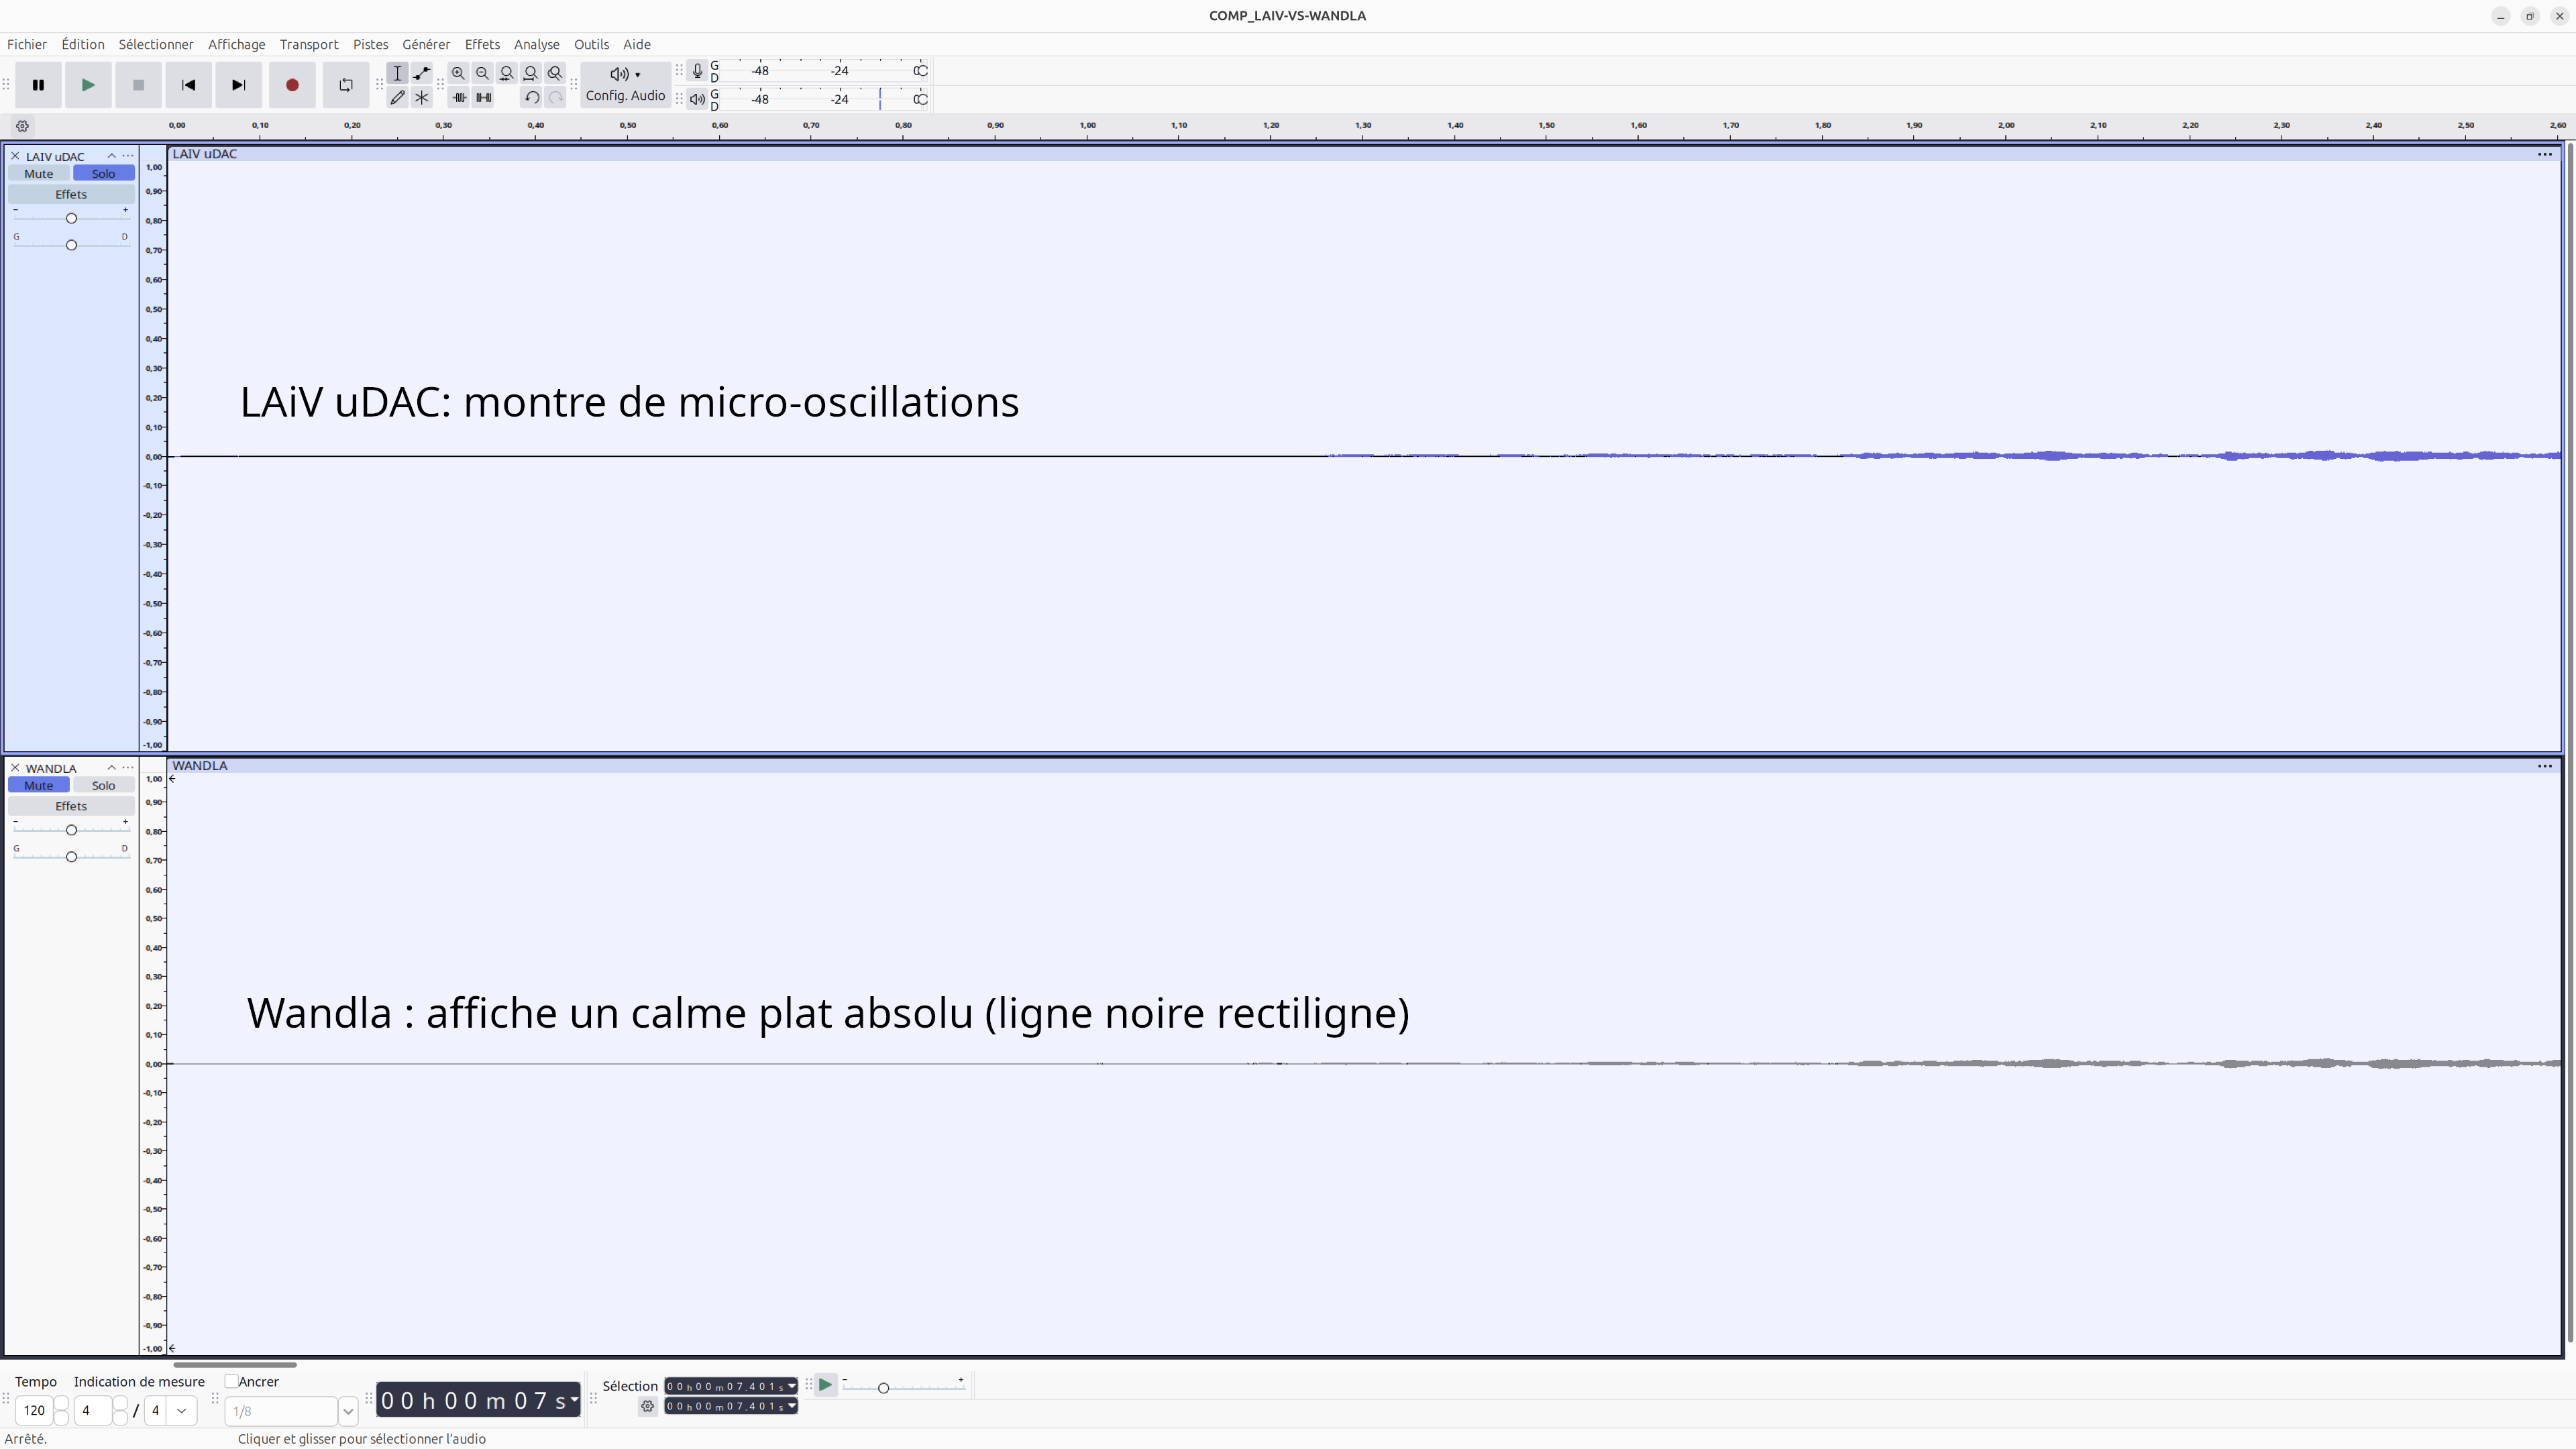The height and width of the screenshot is (1449, 2576).
Task: Click the speaker playback meter icon
Action: (x=697, y=99)
